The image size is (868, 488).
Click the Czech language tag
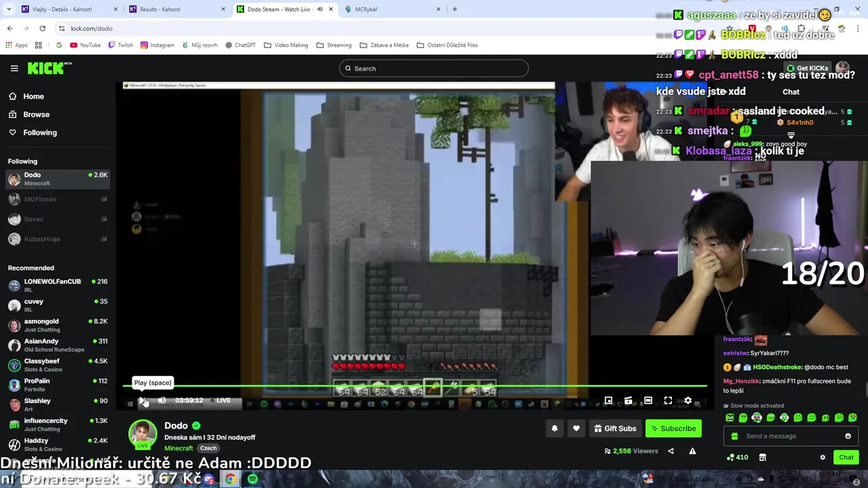[208, 448]
